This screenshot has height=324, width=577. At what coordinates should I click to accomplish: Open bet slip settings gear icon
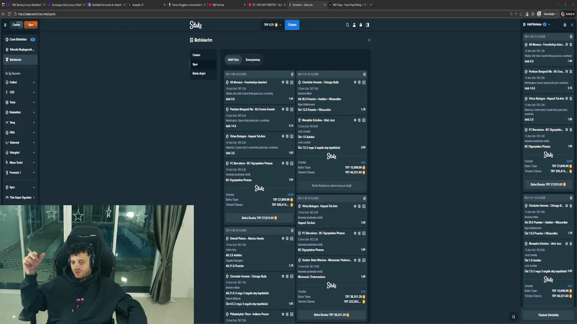565,25
